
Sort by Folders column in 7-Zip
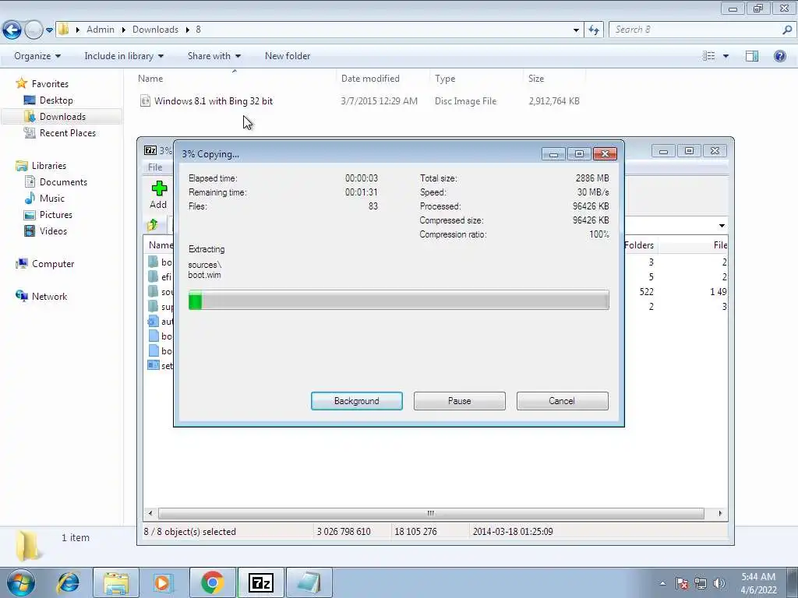pos(639,245)
